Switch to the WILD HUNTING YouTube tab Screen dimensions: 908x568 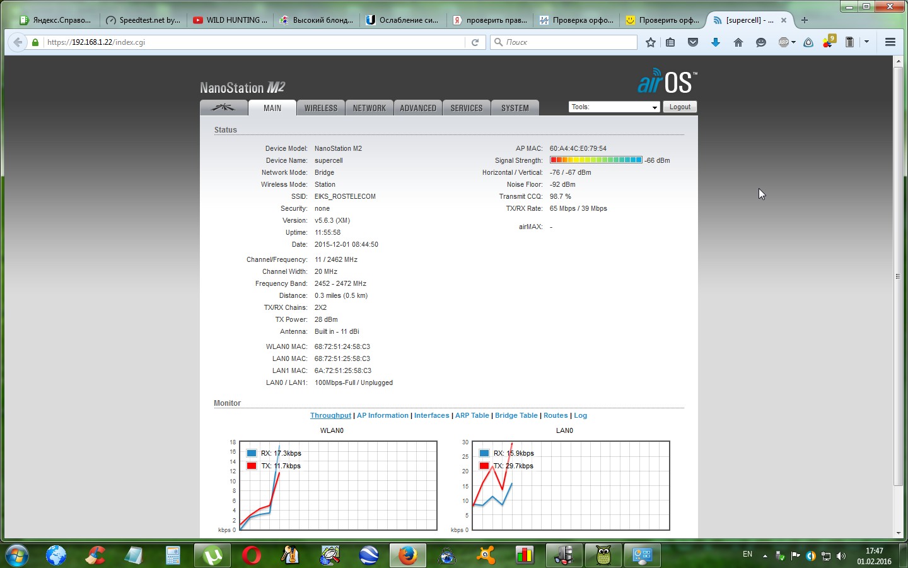[230, 20]
